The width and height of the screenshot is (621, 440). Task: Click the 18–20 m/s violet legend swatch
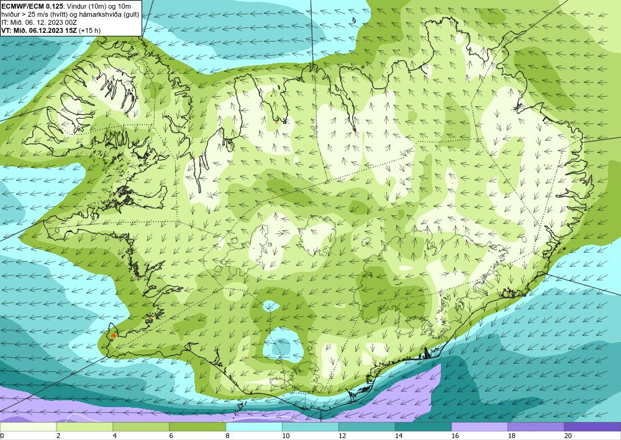536,427
